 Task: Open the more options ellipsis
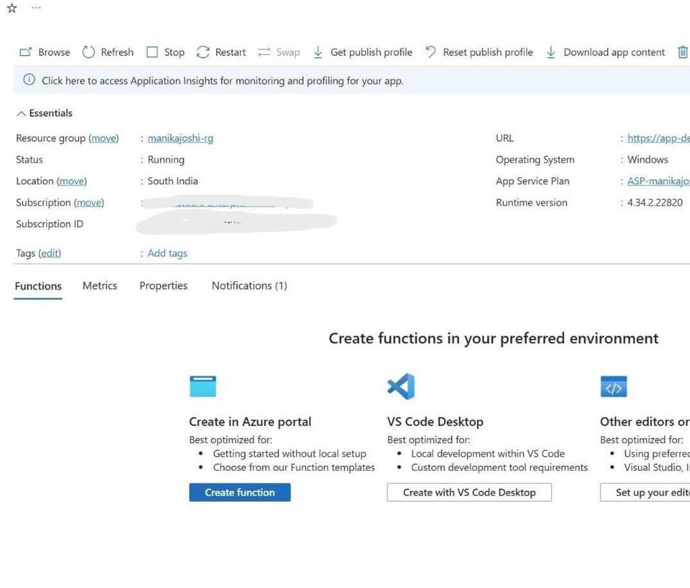36,7
